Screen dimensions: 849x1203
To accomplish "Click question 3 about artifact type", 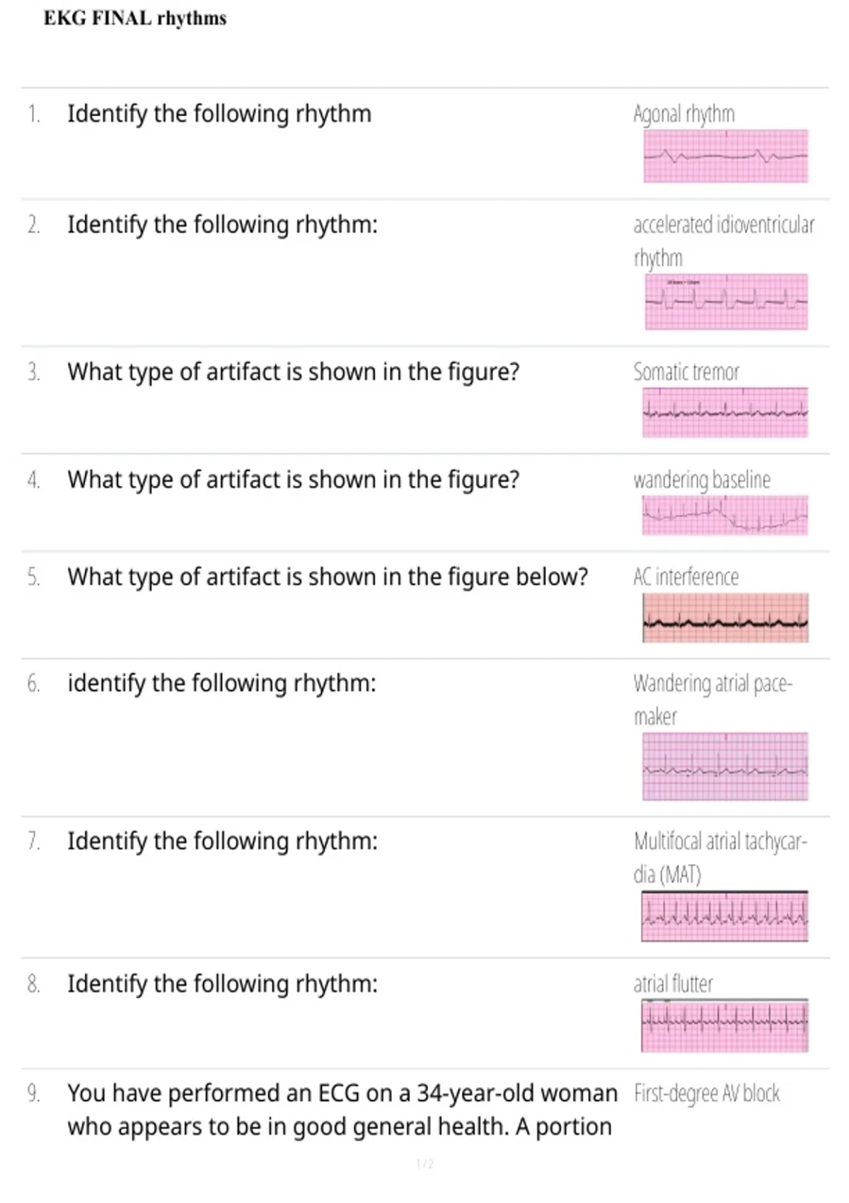I will [x=294, y=372].
